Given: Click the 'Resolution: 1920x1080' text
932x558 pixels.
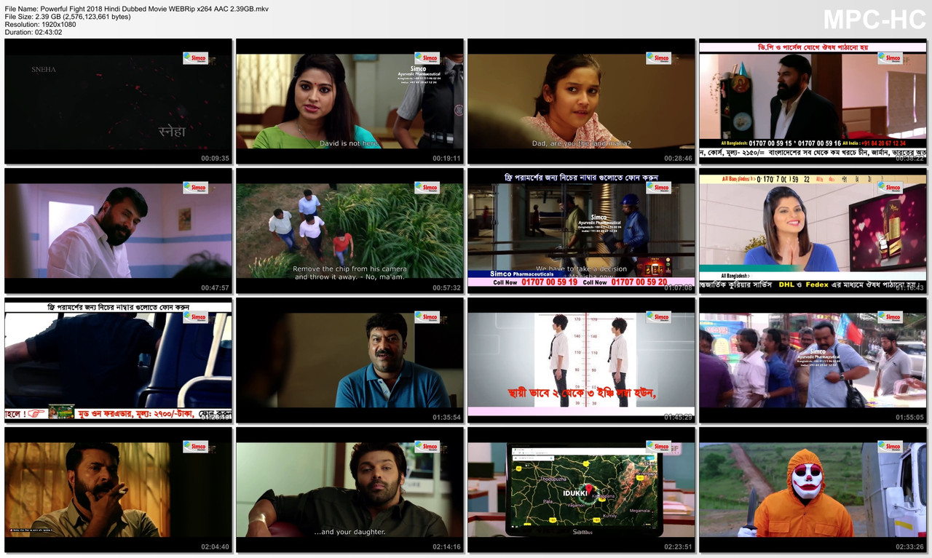Looking at the screenshot, I should click(x=40, y=24).
